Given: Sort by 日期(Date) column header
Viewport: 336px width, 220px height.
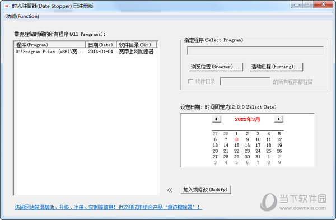Looking at the screenshot, I should pyautogui.click(x=101, y=45).
